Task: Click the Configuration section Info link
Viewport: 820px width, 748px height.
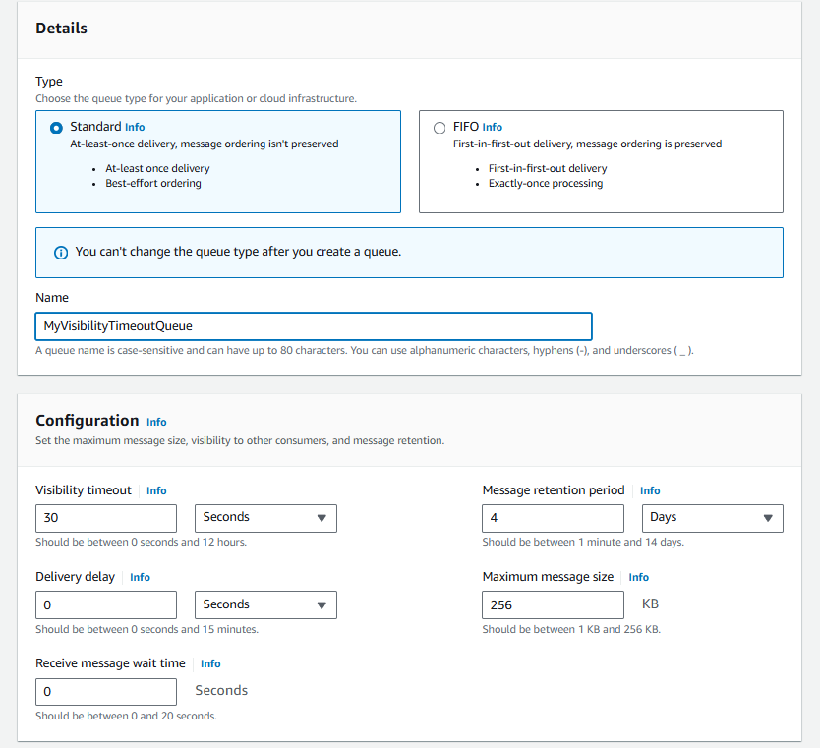Action: tap(156, 422)
